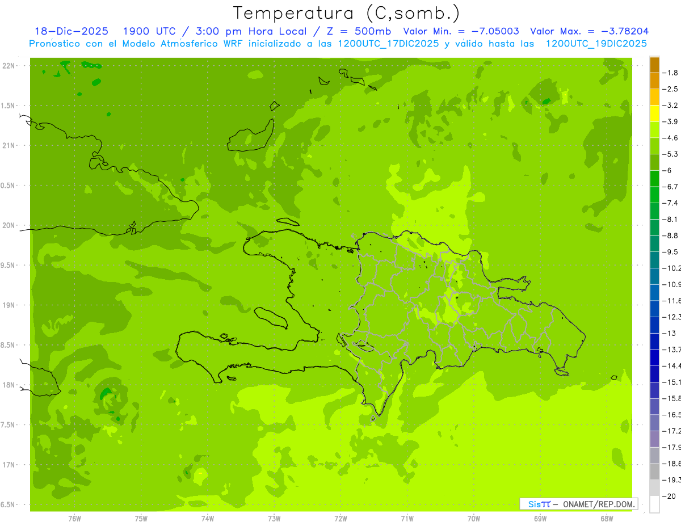Screen dimensions: 681x526
Task: Click the "-7.4" colorbar tick label
Action: (x=671, y=203)
